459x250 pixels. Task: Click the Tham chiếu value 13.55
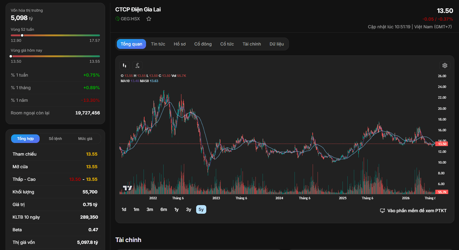(92, 154)
